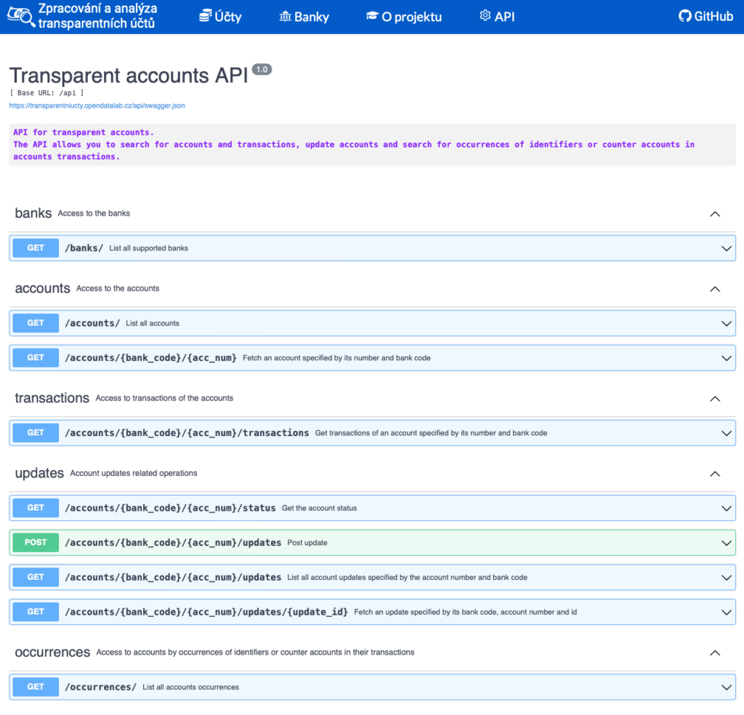Collapse the transactions section chevron

click(x=715, y=398)
